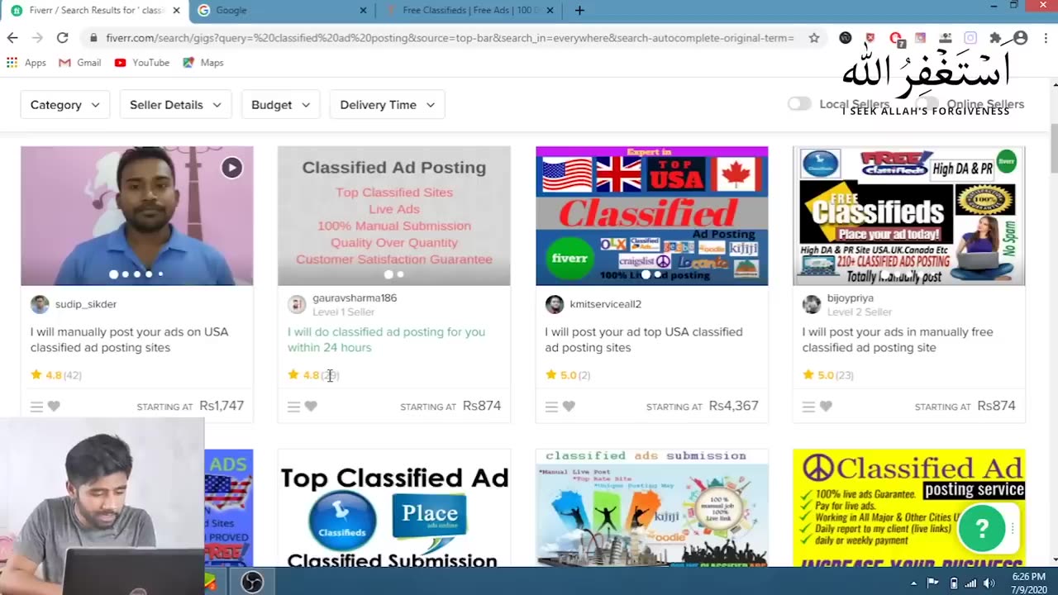Open the taskbar volume speaker icon
The width and height of the screenshot is (1058, 595).
[989, 583]
